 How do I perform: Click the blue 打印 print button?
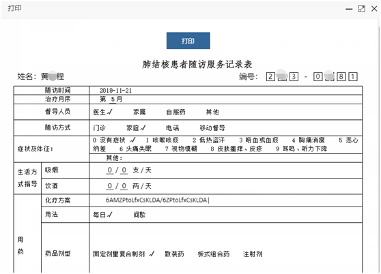(188, 41)
